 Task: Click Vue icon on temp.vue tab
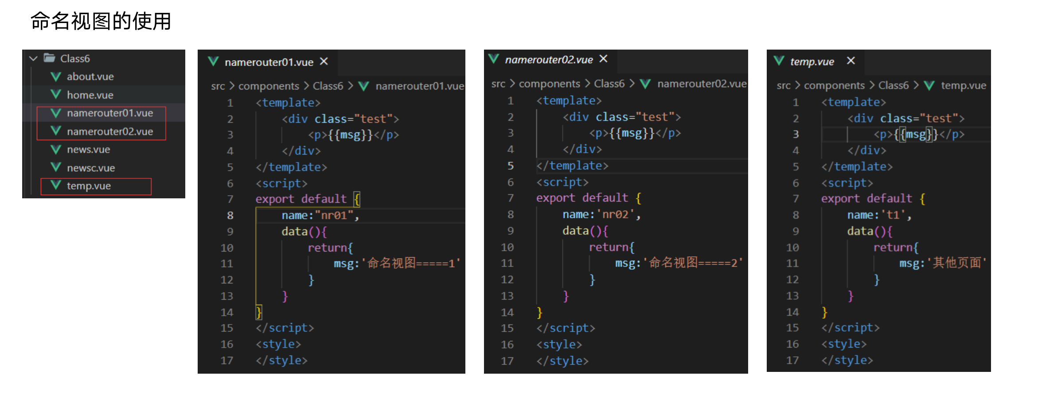point(779,61)
